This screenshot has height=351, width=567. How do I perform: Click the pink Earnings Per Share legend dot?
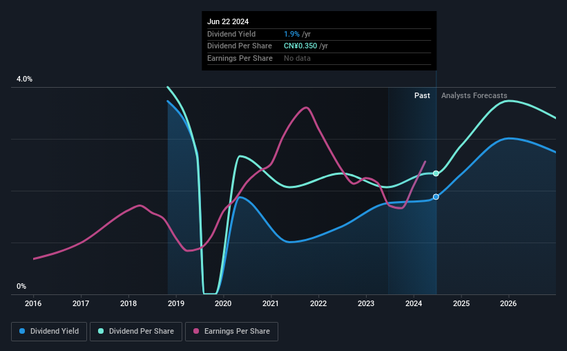[x=196, y=331]
